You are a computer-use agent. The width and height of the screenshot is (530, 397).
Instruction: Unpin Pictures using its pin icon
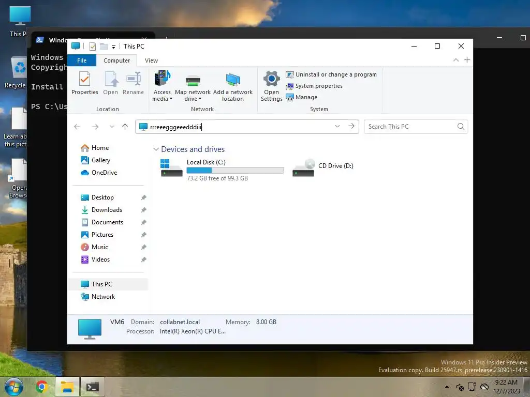pyautogui.click(x=144, y=235)
